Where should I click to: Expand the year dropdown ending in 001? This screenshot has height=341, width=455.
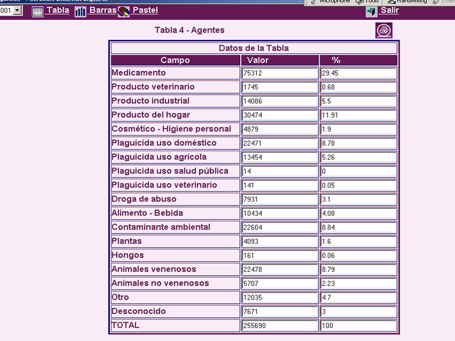coord(18,10)
